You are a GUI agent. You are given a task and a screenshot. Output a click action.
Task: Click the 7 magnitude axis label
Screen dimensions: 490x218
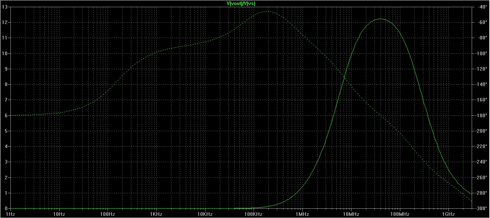[6, 100]
